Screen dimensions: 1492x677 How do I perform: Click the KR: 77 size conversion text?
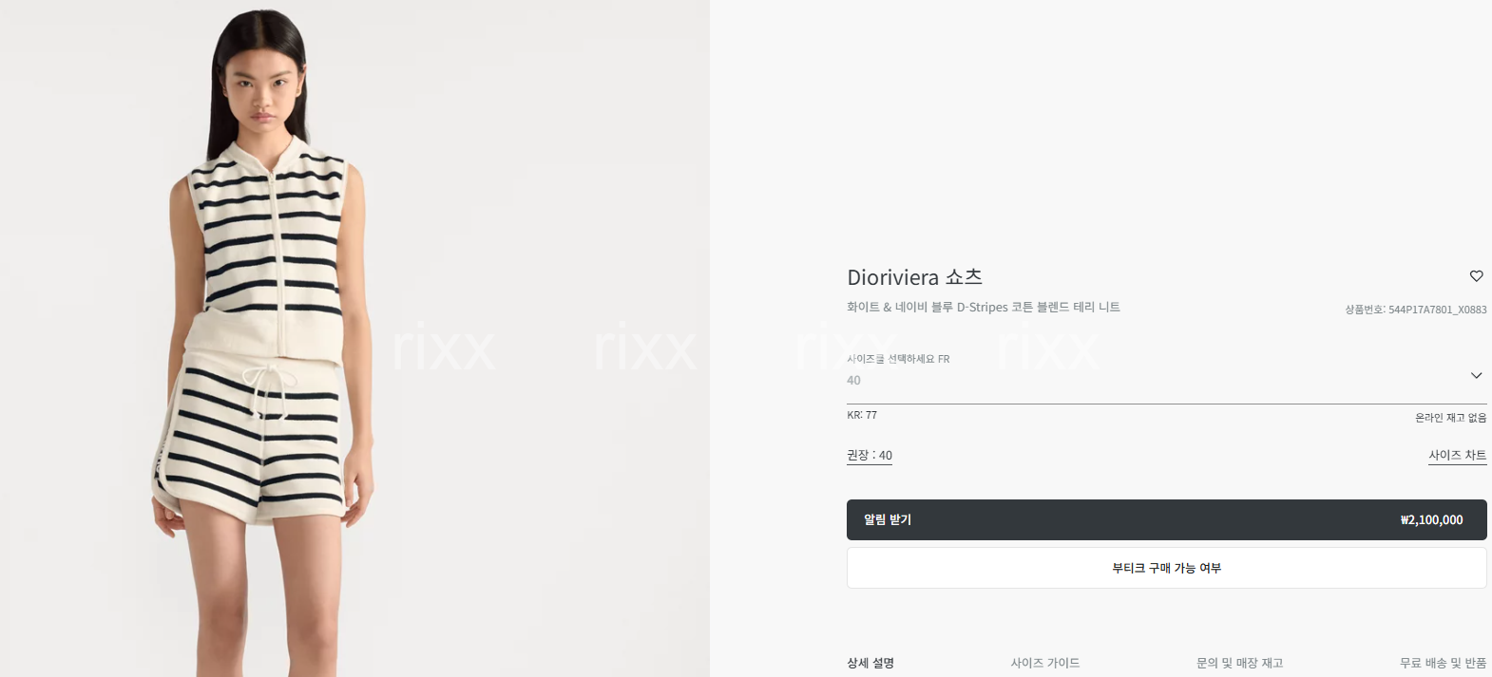click(862, 415)
